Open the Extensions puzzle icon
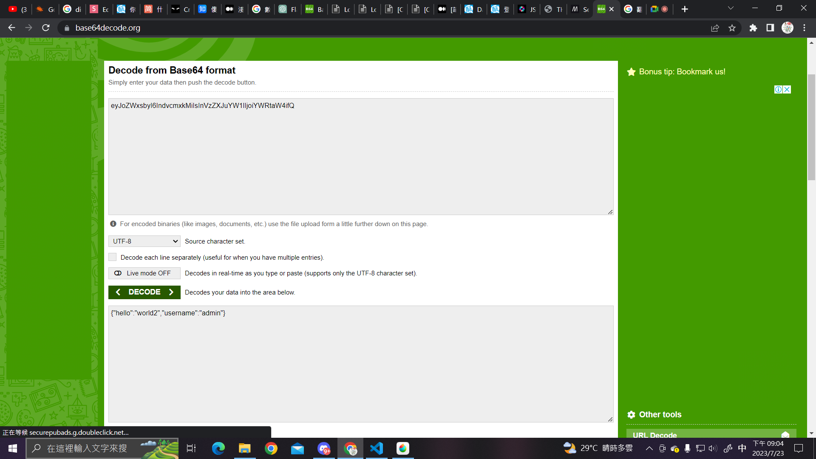 coord(753,28)
